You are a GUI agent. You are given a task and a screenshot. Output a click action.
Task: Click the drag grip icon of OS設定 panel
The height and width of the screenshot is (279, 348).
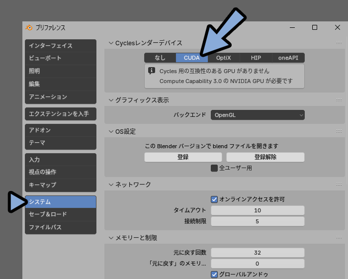[x=339, y=131]
